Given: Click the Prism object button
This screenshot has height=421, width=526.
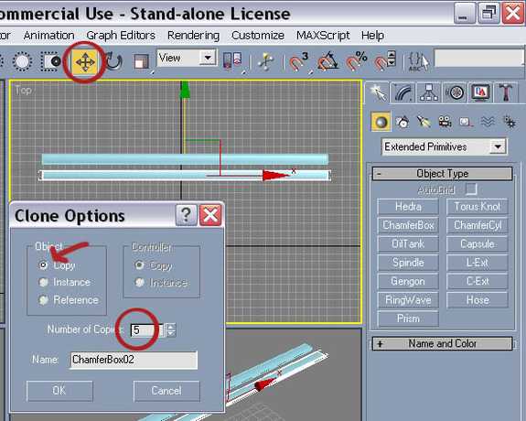Looking at the screenshot, I should 408,318.
